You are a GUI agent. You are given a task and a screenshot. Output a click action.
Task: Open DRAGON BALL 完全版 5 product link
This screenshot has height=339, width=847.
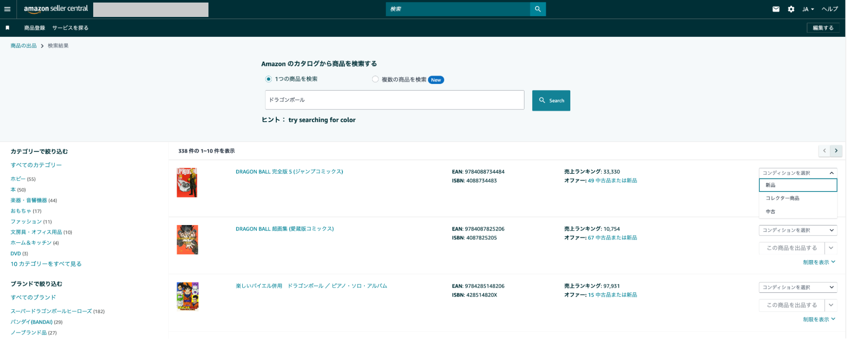click(x=289, y=172)
